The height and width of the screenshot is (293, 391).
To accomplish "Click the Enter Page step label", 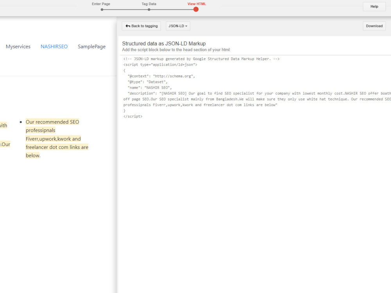I will pyautogui.click(x=101, y=4).
